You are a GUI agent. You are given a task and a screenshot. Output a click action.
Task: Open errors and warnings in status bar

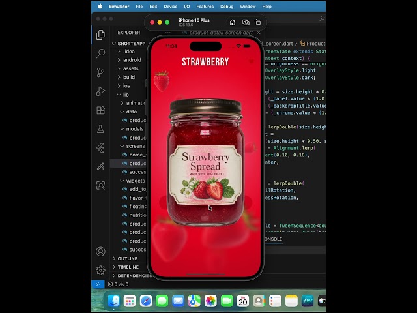118,284
